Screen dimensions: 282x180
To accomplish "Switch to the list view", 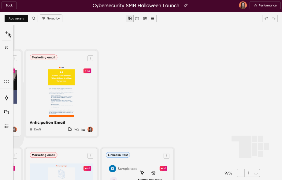I will point(152,18).
